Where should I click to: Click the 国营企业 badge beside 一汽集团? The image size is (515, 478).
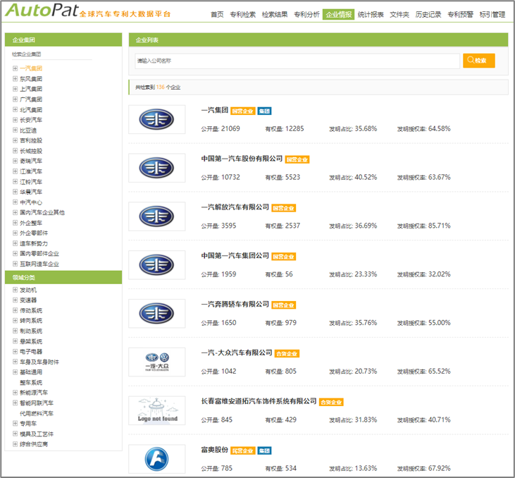(x=243, y=111)
